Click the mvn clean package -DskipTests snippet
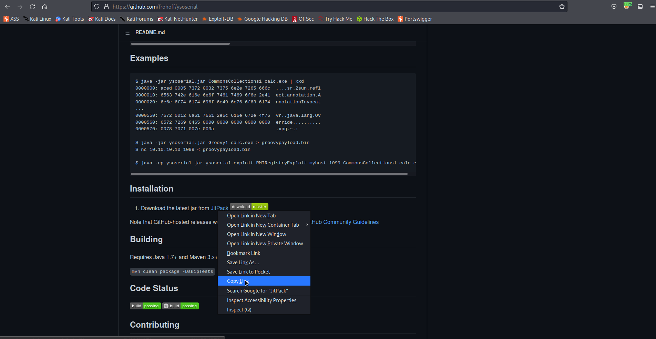Screen dimensions: 656x339 pos(172,271)
